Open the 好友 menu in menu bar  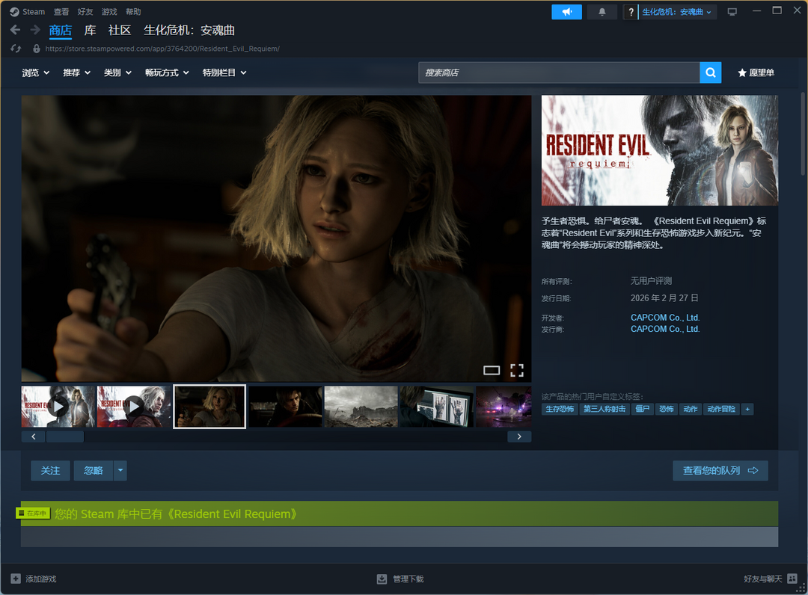(x=85, y=12)
